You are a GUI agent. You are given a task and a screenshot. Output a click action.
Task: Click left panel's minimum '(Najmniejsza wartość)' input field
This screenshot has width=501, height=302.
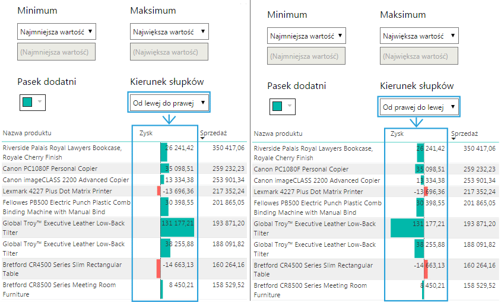tap(56, 52)
